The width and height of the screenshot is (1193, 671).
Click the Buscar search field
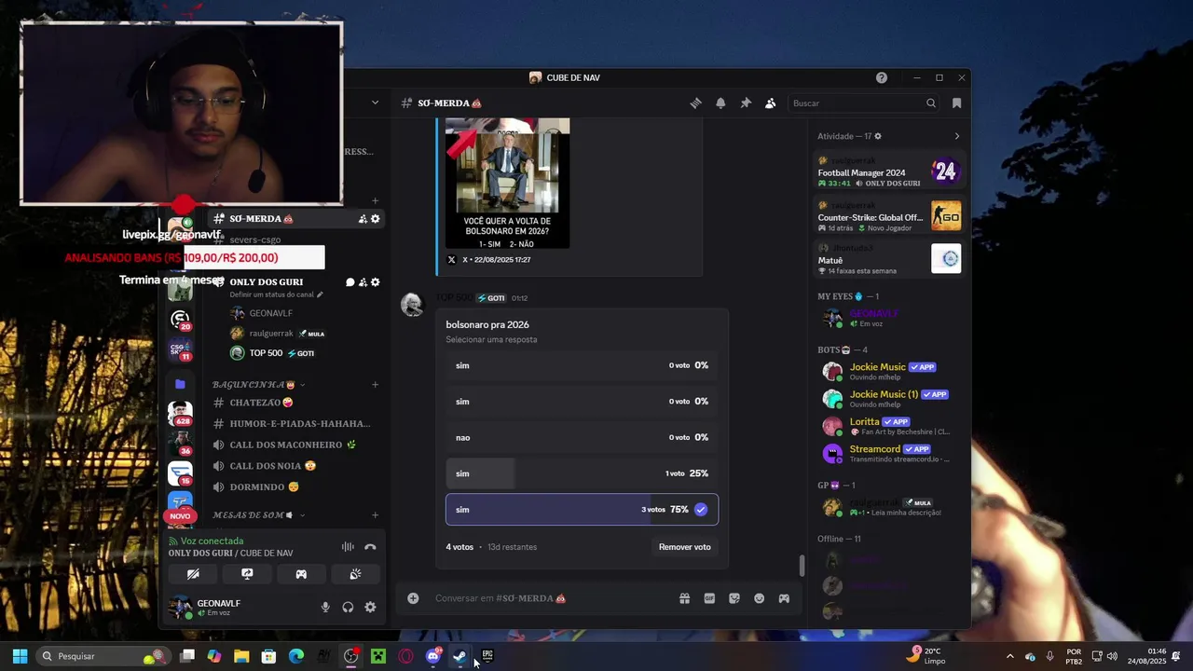(864, 103)
